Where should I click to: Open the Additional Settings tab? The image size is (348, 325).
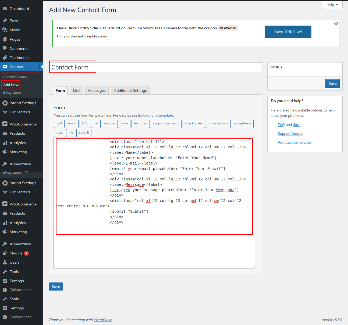pyautogui.click(x=130, y=90)
